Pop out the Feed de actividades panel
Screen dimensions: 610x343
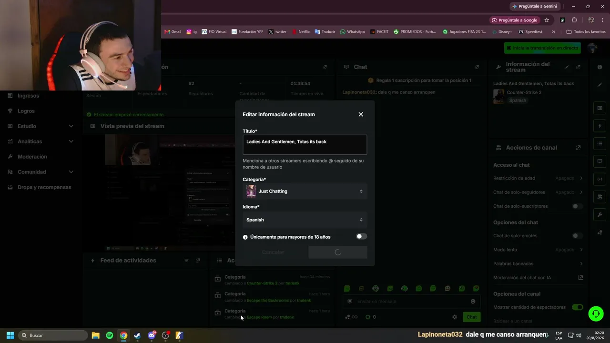[x=198, y=261]
